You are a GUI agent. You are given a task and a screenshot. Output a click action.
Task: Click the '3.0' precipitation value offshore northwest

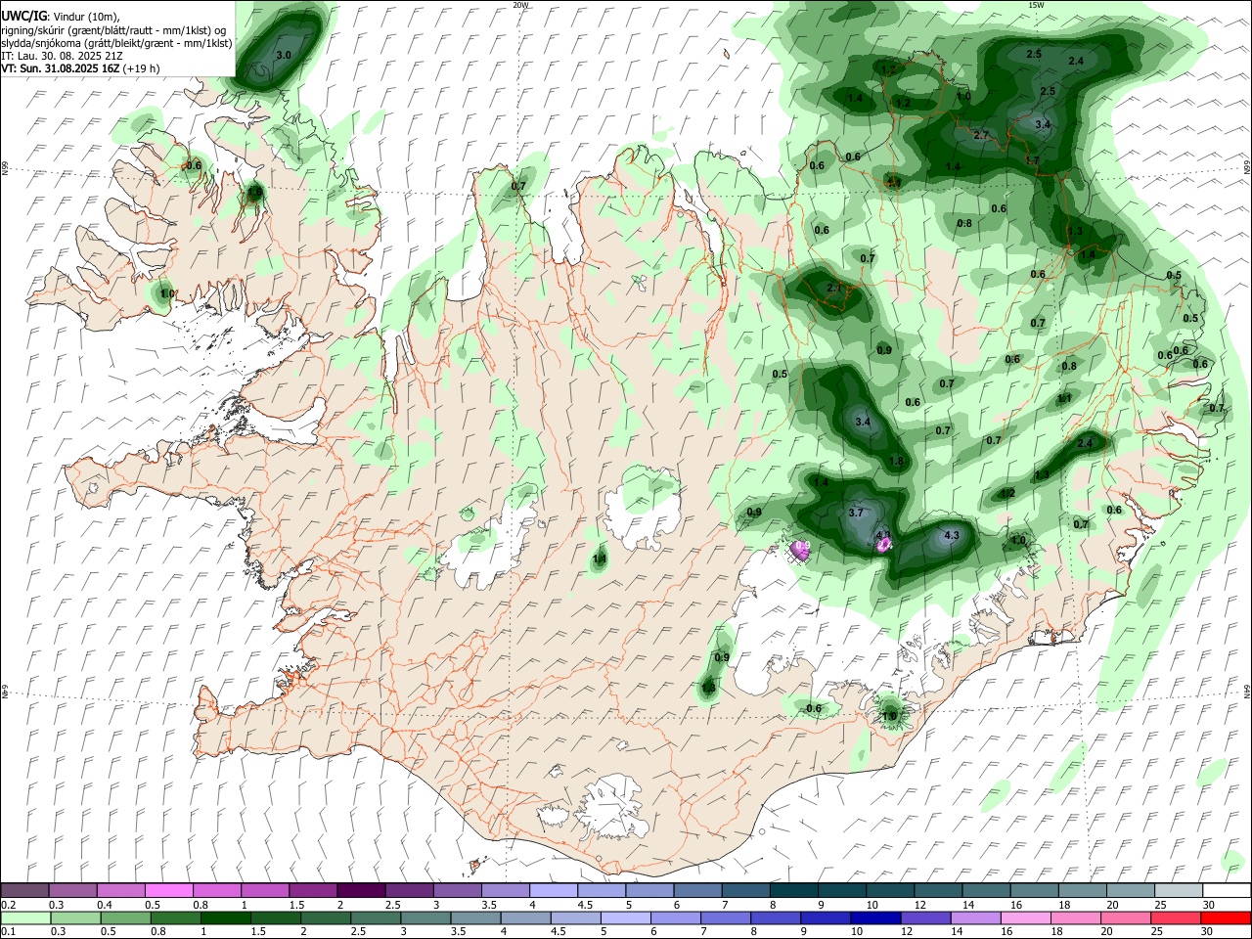(284, 55)
